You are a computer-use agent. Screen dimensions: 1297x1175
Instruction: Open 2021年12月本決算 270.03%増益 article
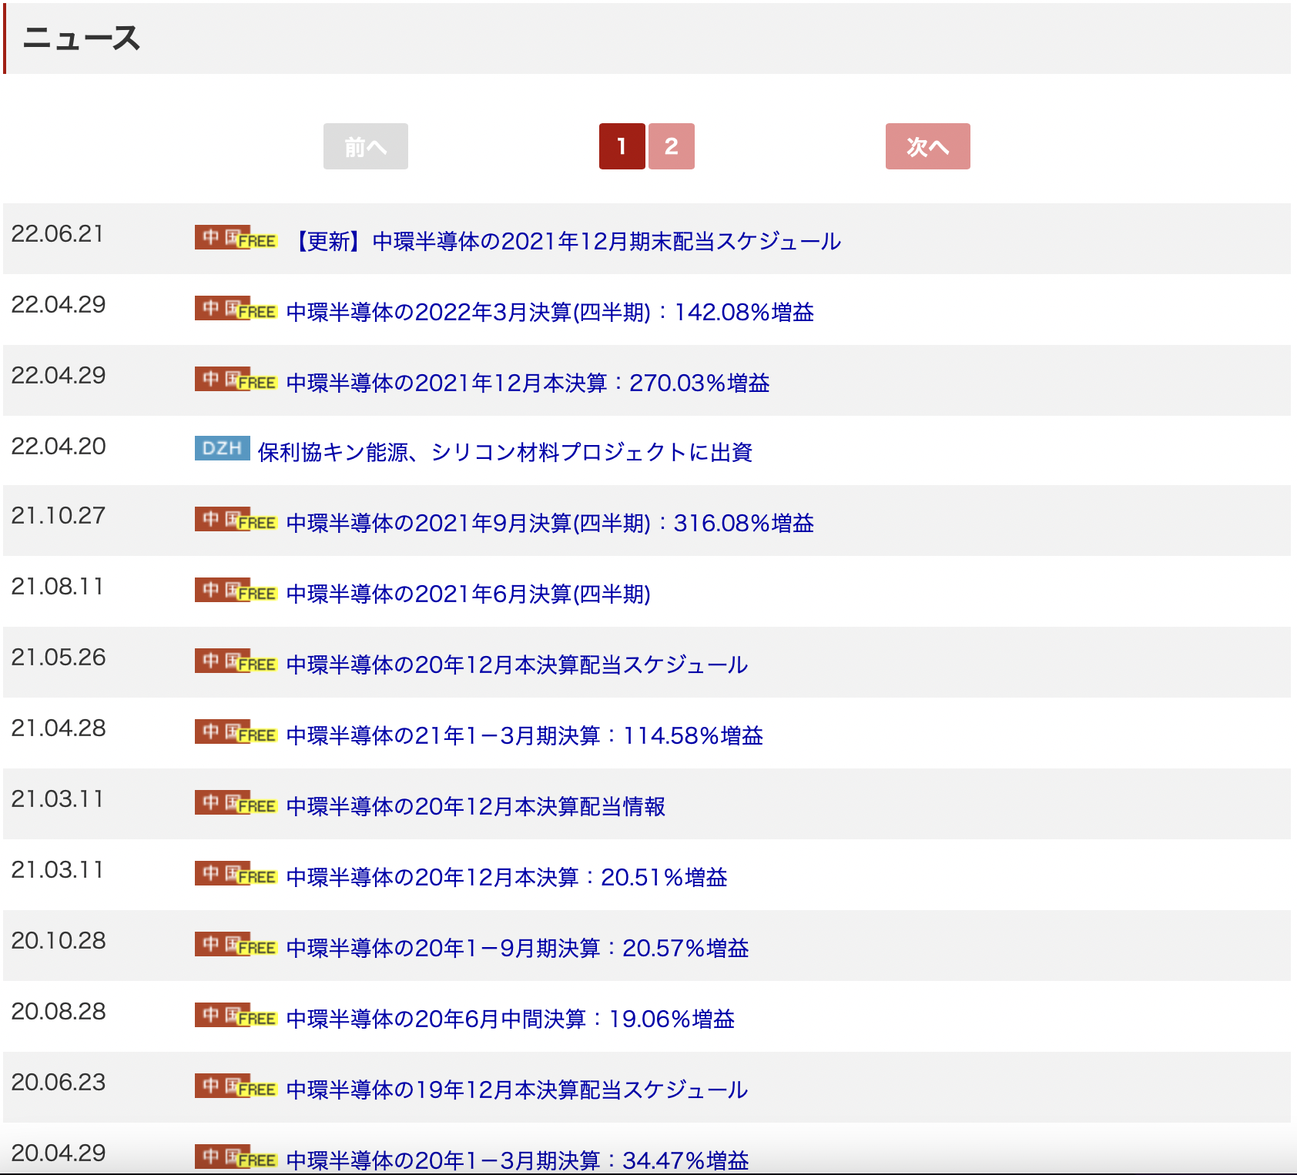click(528, 383)
